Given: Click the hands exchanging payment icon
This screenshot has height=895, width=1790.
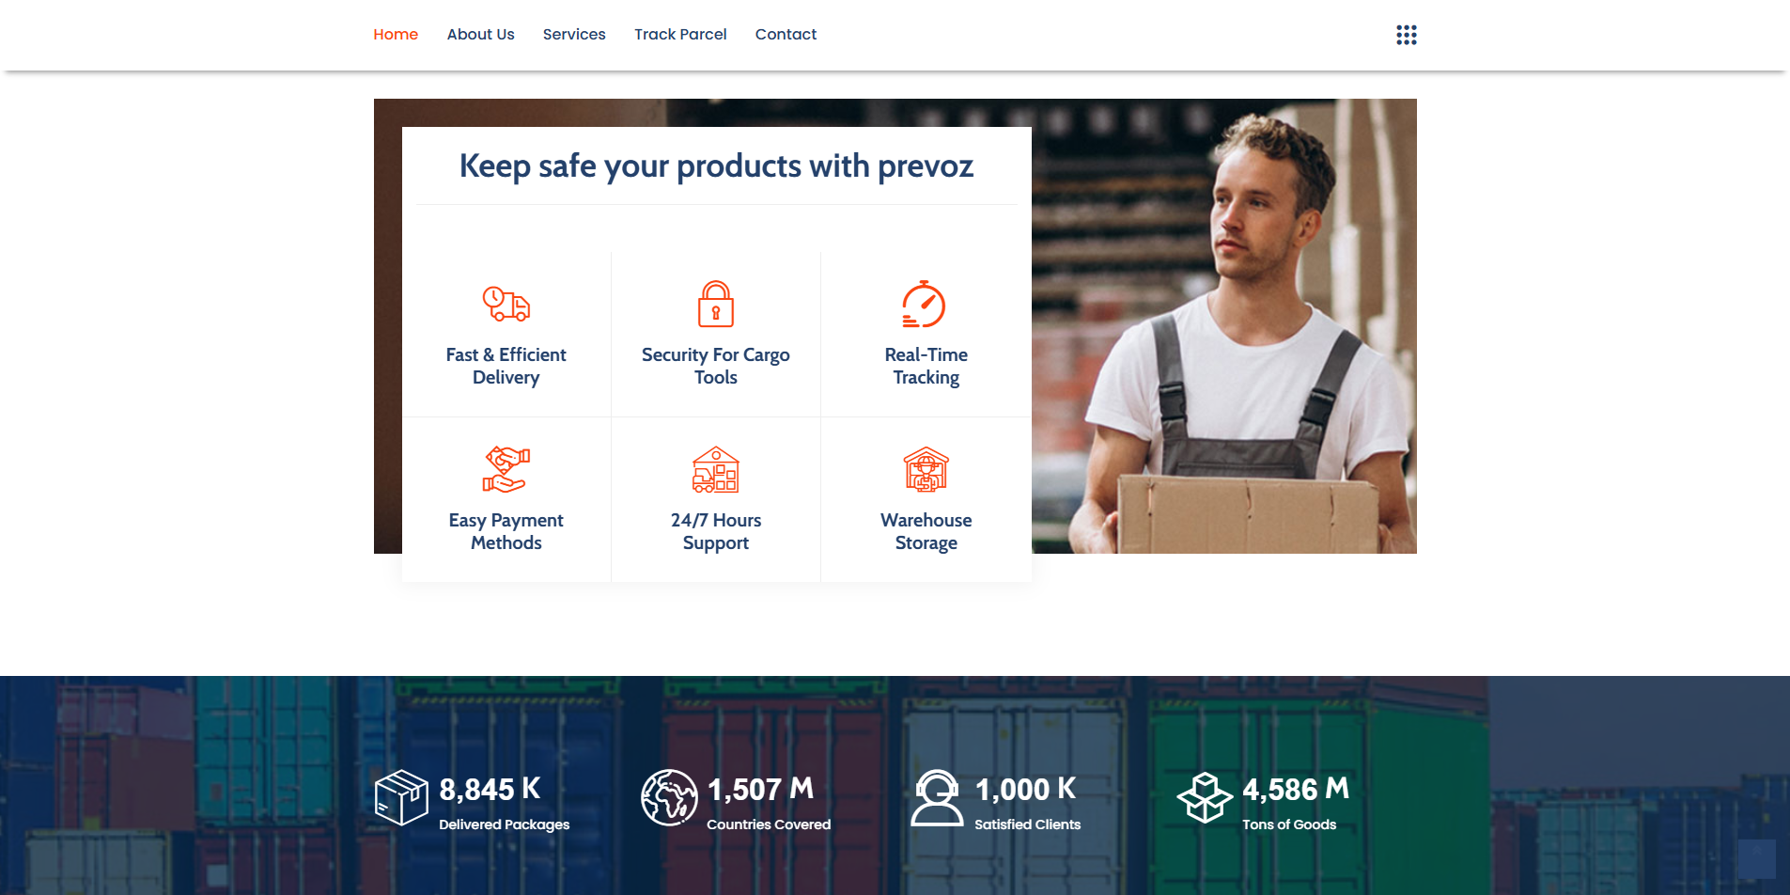Looking at the screenshot, I should coord(506,469).
